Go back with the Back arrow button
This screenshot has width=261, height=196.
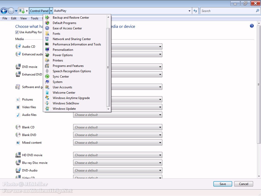click(4, 11)
